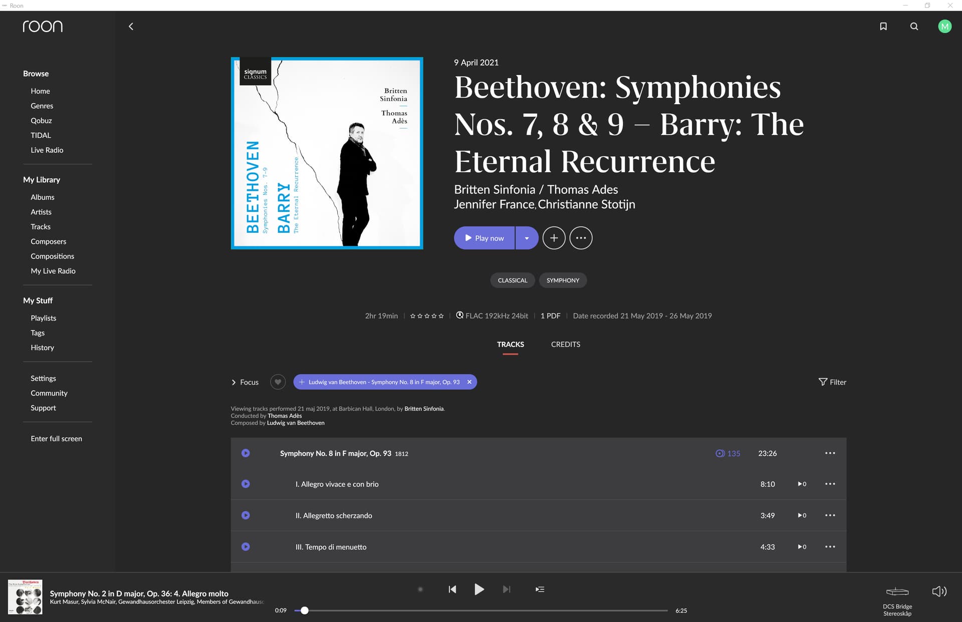Play I. Allegro vivace e con brio
Image resolution: width=962 pixels, height=622 pixels.
(246, 484)
